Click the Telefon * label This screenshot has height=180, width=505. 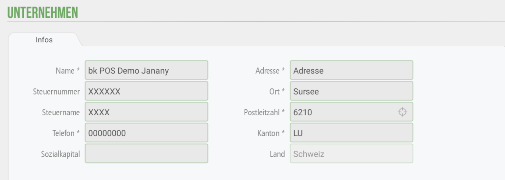tap(66, 133)
